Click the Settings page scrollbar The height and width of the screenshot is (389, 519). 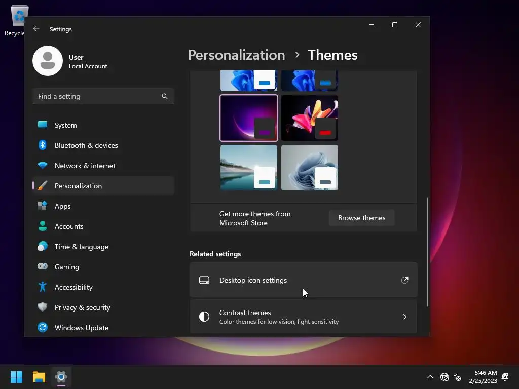pyautogui.click(x=428, y=252)
